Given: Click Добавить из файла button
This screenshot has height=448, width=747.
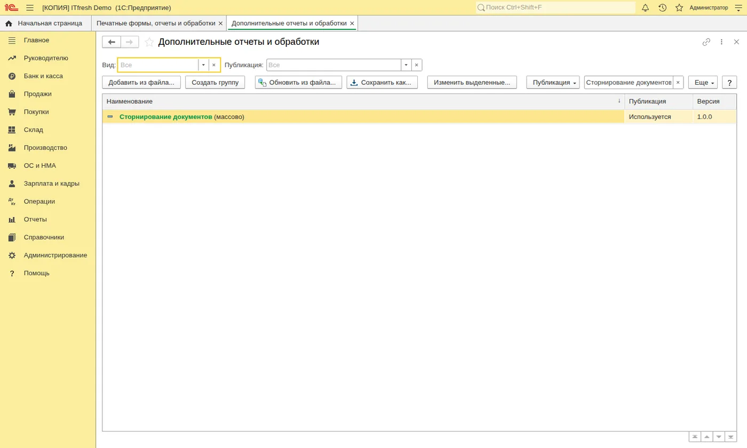Looking at the screenshot, I should (141, 82).
